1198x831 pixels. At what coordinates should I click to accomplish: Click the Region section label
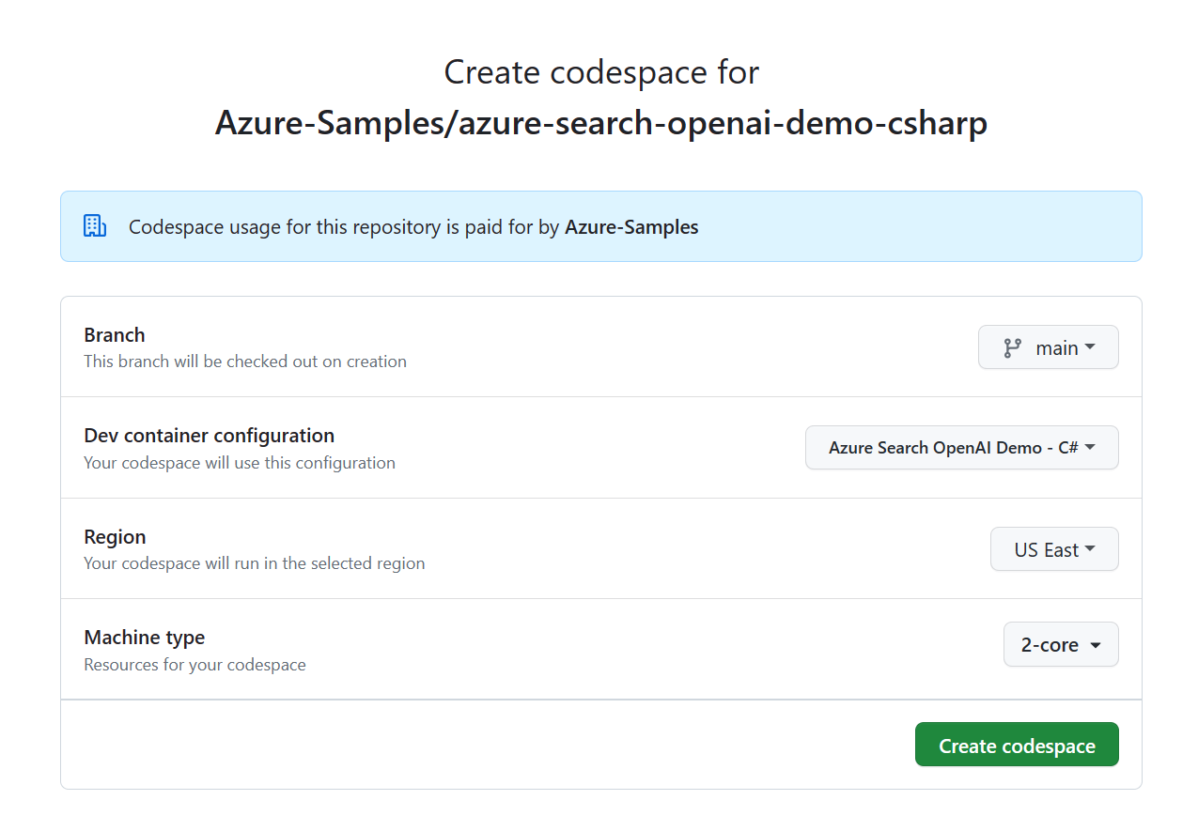(x=115, y=537)
